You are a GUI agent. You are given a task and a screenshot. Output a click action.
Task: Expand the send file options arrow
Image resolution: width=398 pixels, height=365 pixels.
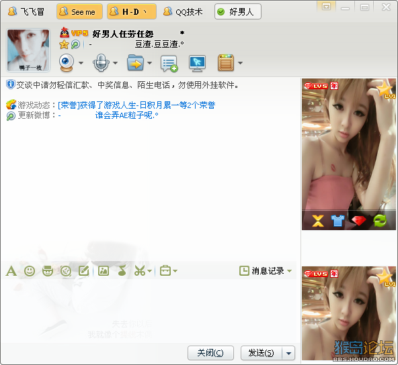click(x=149, y=63)
